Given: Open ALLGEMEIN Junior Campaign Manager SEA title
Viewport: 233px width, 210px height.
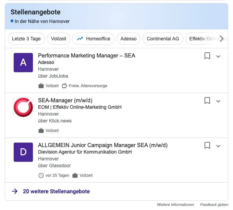Looking at the screenshot, I should click(x=103, y=145).
